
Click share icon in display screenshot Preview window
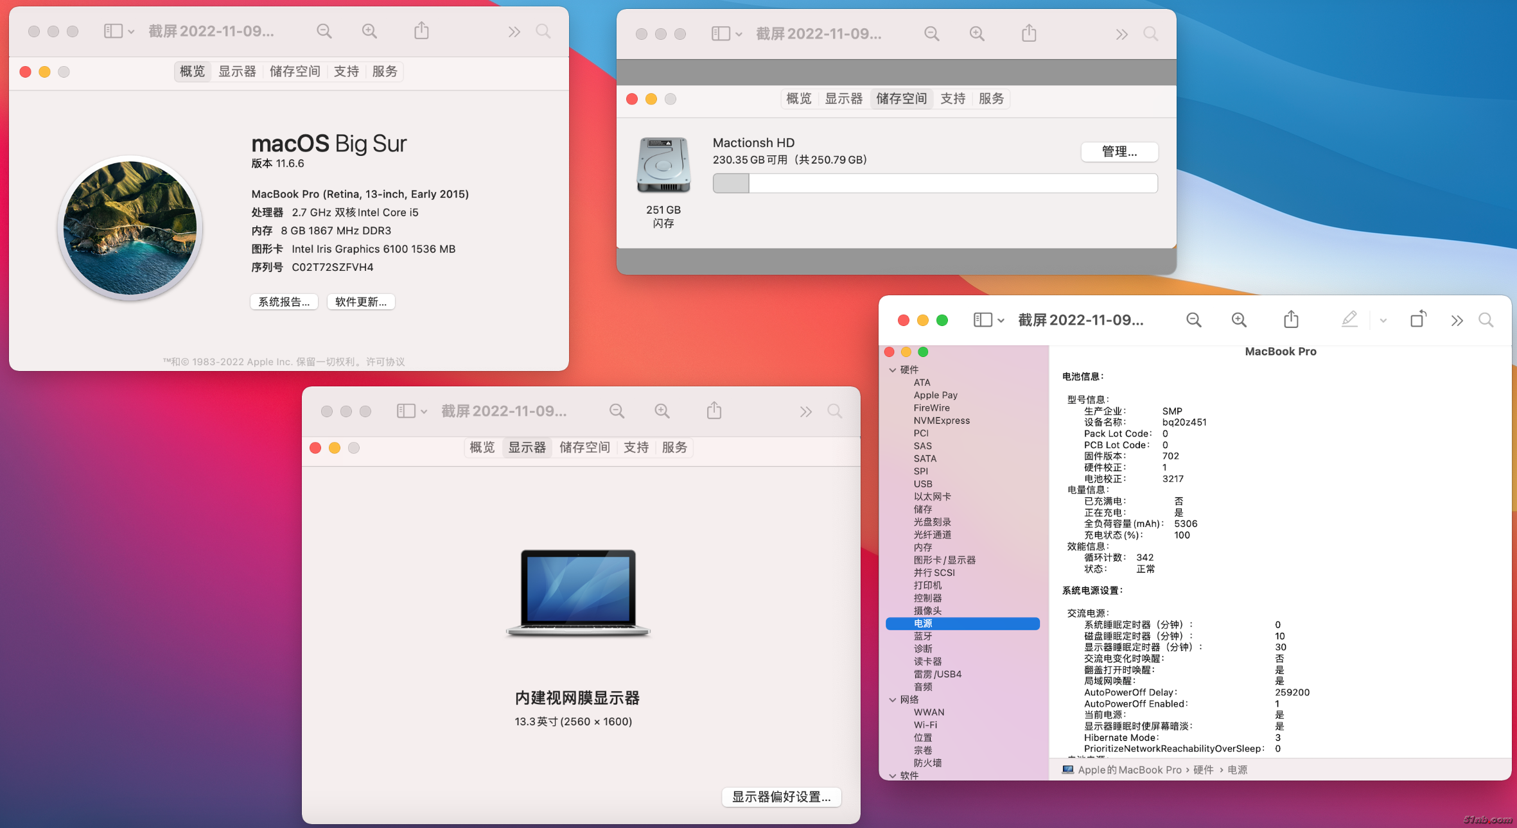(714, 410)
